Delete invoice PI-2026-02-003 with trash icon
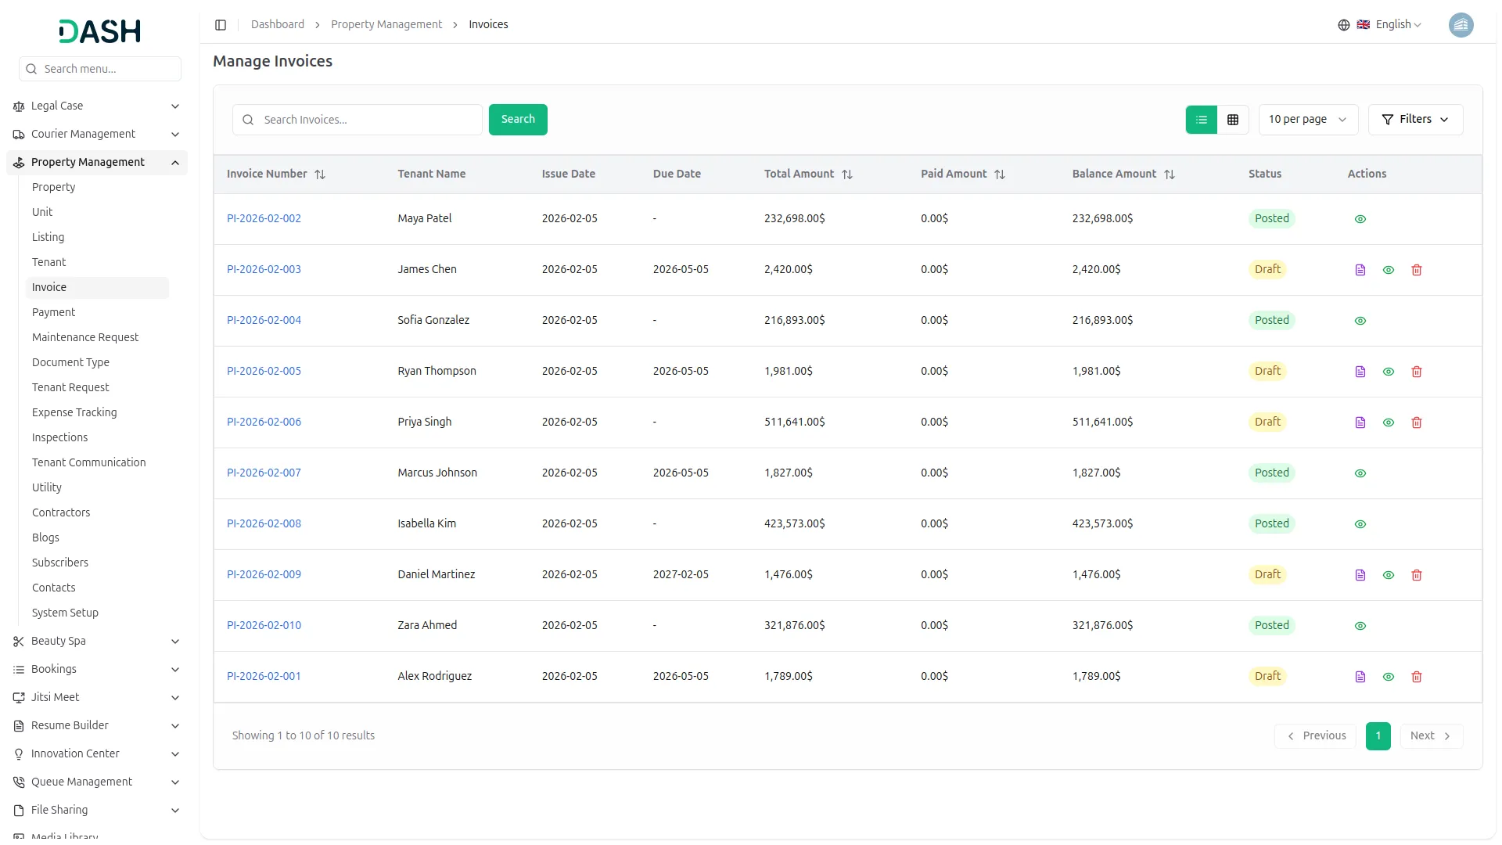Image resolution: width=1502 pixels, height=845 pixels. point(1416,270)
